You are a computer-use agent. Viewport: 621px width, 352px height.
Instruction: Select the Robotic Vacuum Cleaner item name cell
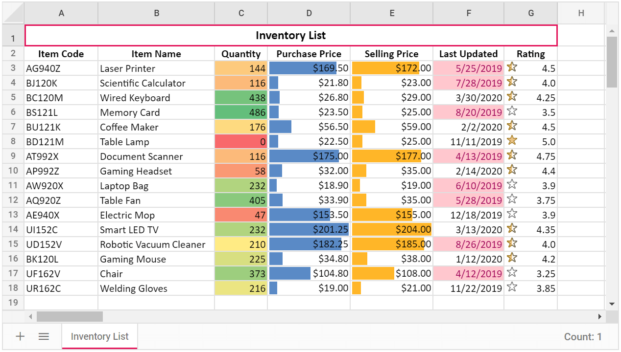click(x=156, y=244)
